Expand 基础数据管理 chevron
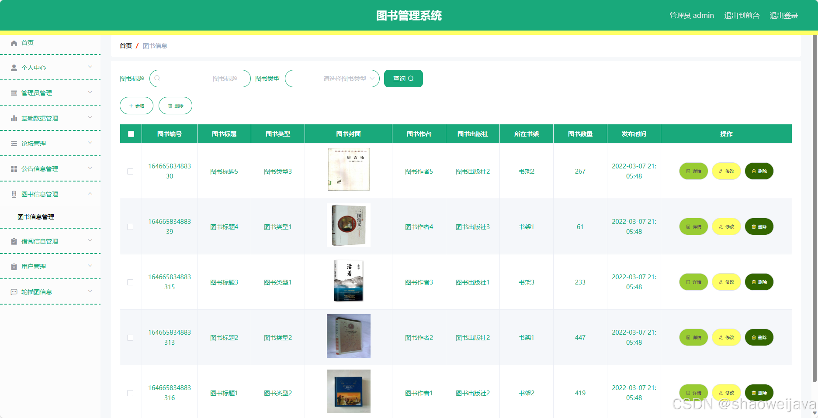Viewport: 818px width, 418px height. tap(90, 117)
